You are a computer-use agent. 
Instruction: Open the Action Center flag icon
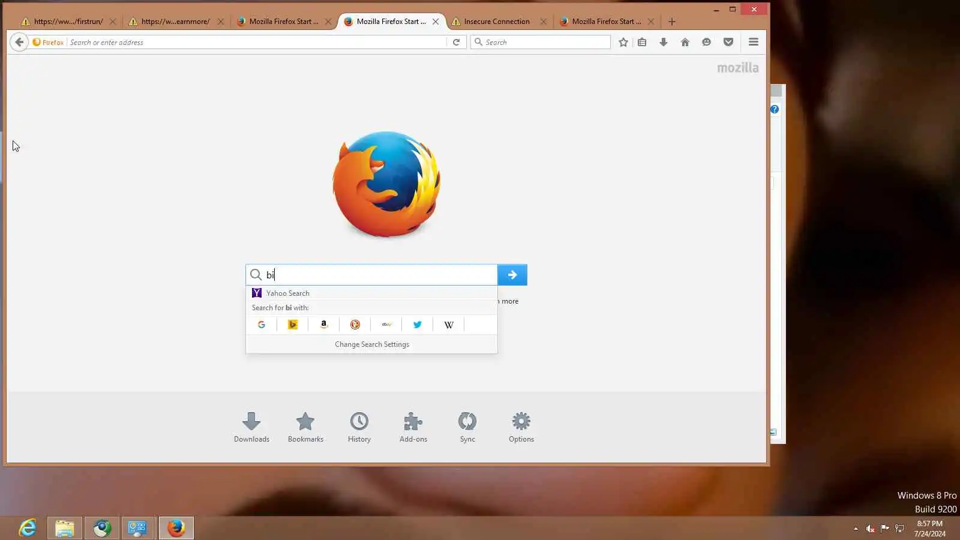885,529
